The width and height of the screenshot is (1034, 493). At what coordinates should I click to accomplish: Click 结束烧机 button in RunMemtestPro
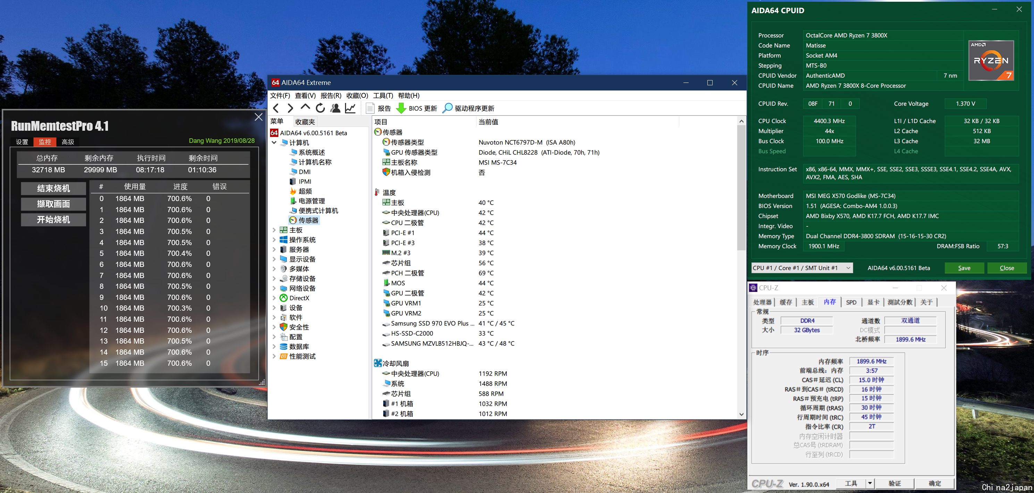(x=53, y=188)
